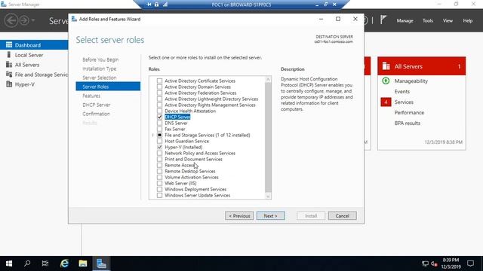Check Active Directory Domain Services
The height and width of the screenshot is (271, 483).
159,87
